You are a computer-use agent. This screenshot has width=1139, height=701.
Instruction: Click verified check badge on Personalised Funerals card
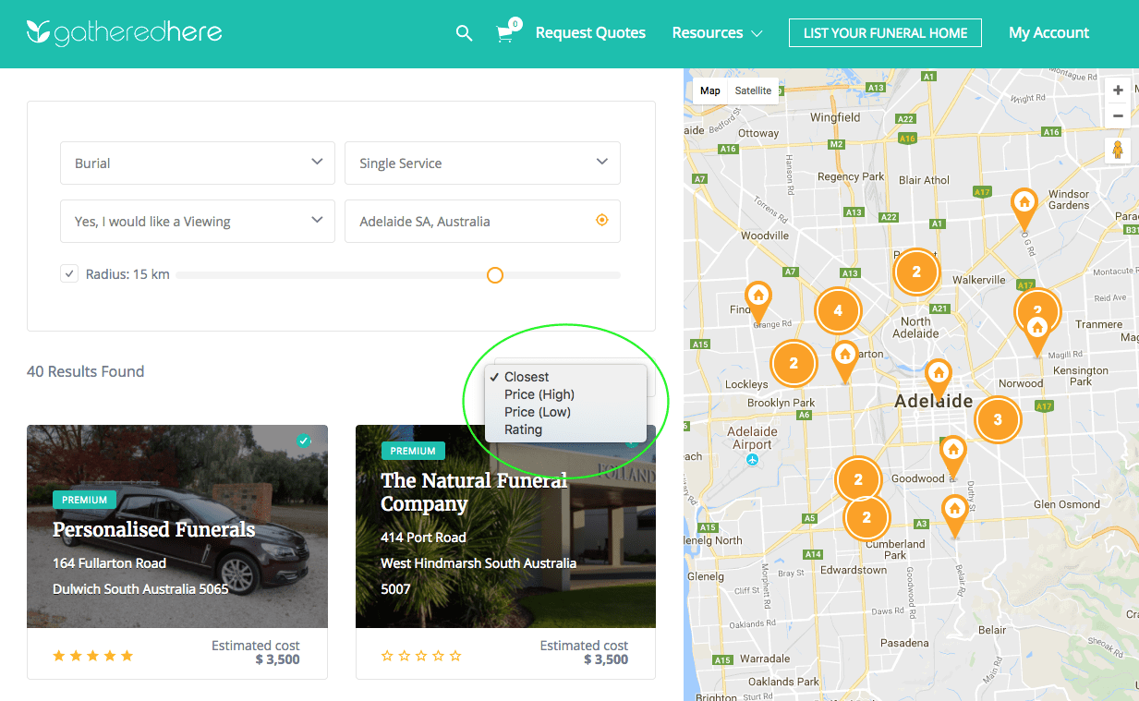(304, 441)
